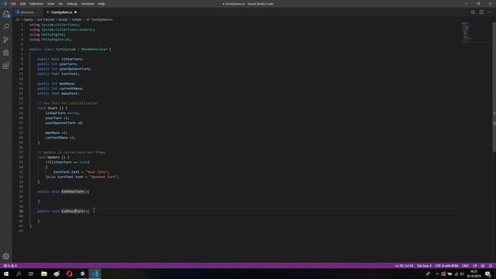The width and height of the screenshot is (496, 279).
Task: Open the Debug view in activity bar
Action: point(6,53)
